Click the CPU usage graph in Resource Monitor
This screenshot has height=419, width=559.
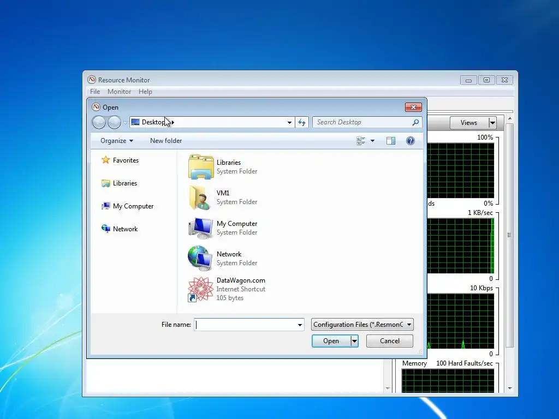coord(461,171)
